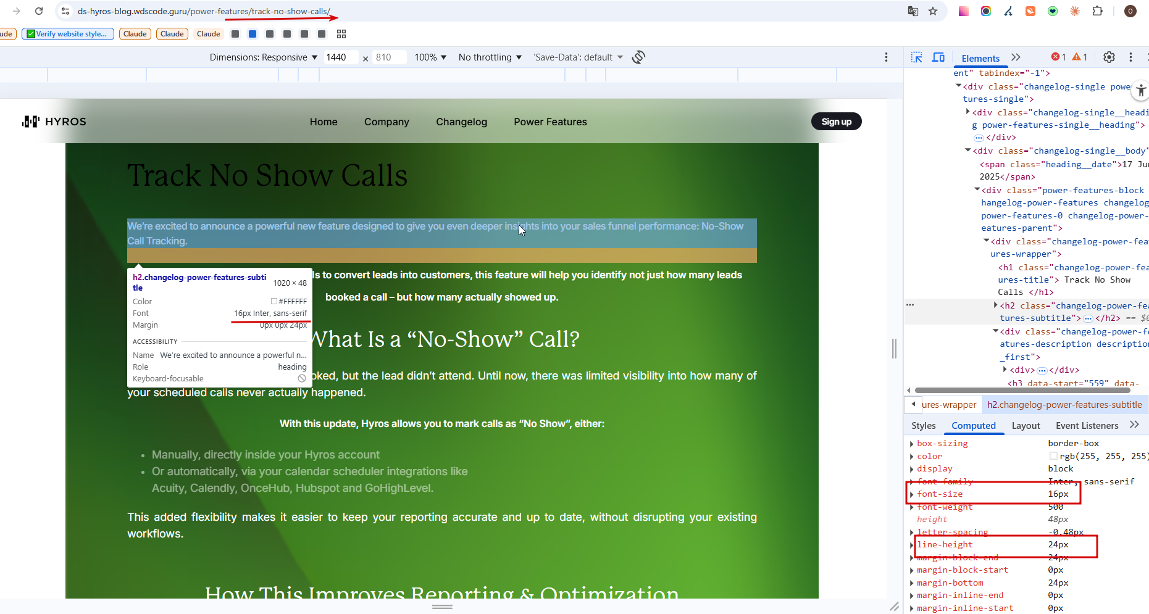1149x614 pixels.
Task: Open tab groups grid icon in bookmarks bar
Action: pyautogui.click(x=341, y=34)
